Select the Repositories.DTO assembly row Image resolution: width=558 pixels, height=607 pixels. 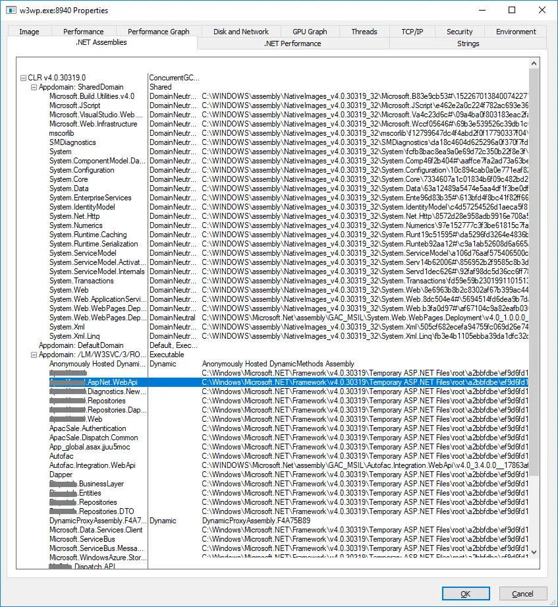92,512
